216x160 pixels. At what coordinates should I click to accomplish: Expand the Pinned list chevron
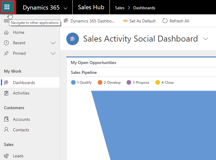(x=53, y=54)
